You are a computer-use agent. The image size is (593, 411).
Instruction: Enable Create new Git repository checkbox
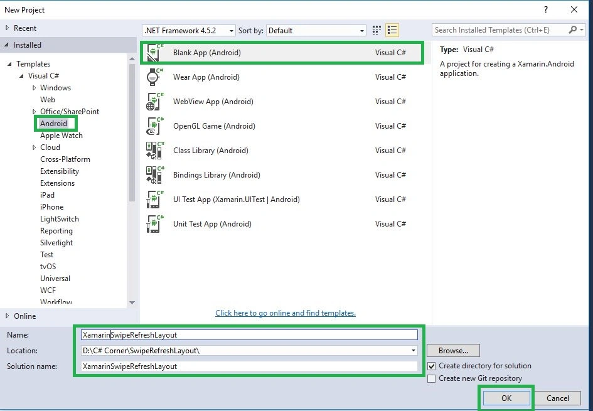click(x=431, y=378)
